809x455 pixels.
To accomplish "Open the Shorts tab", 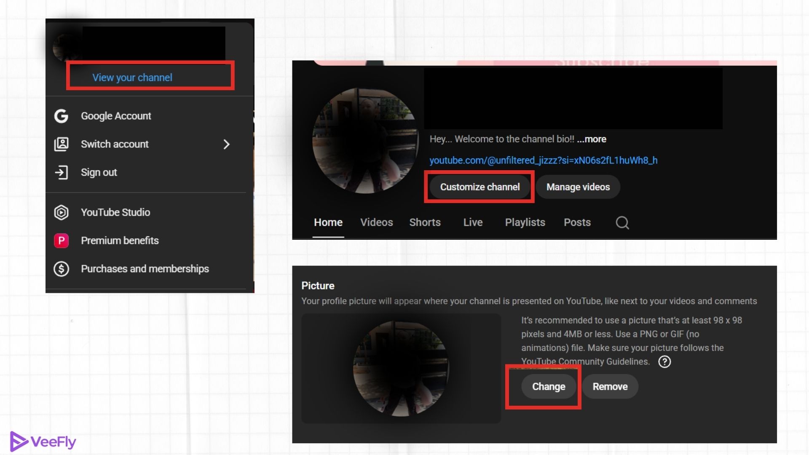I will [x=425, y=222].
